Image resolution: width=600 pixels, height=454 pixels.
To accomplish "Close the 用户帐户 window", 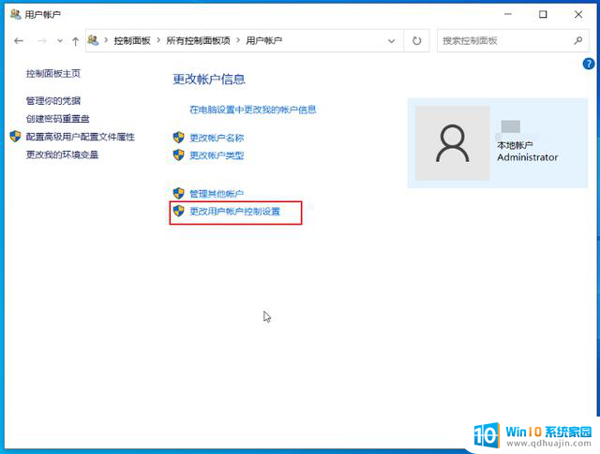I will (578, 15).
